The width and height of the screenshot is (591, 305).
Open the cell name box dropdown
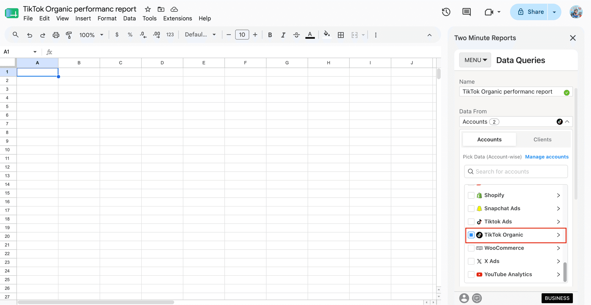(35, 52)
